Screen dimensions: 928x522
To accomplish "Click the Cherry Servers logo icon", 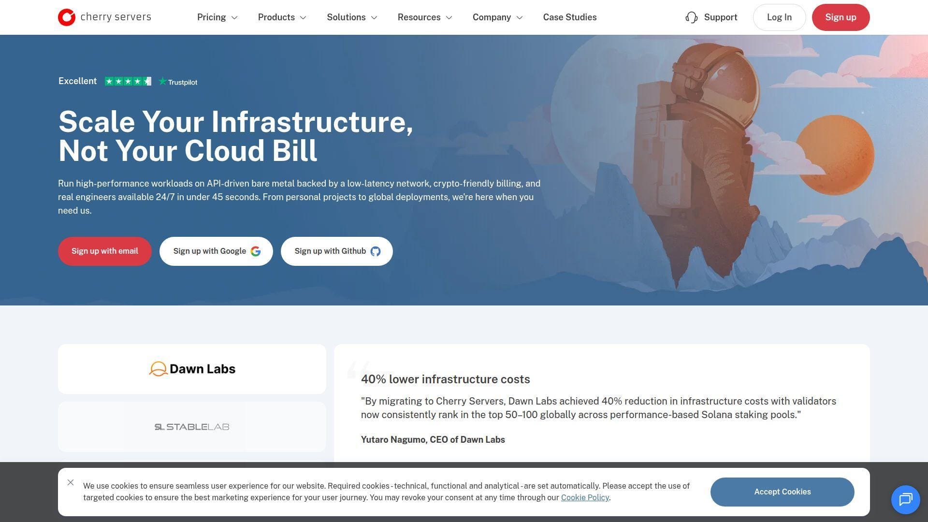I will tap(67, 17).
